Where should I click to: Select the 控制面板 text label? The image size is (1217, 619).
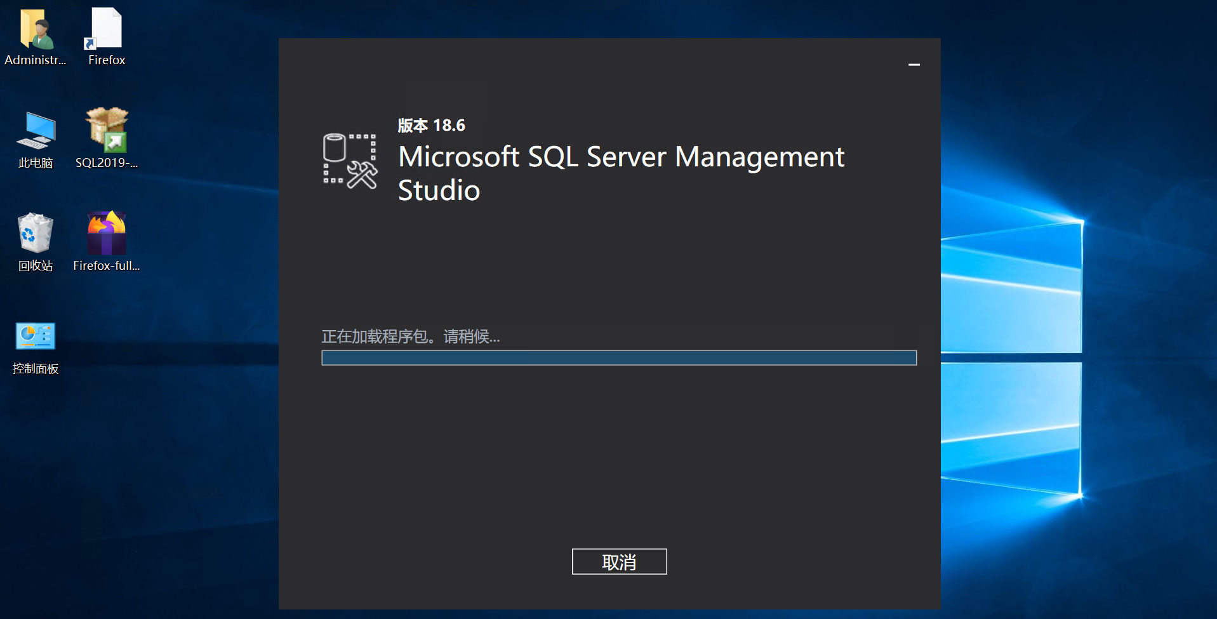(36, 369)
